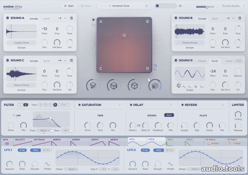Open Crystal Chime sample selector

(21, 43)
